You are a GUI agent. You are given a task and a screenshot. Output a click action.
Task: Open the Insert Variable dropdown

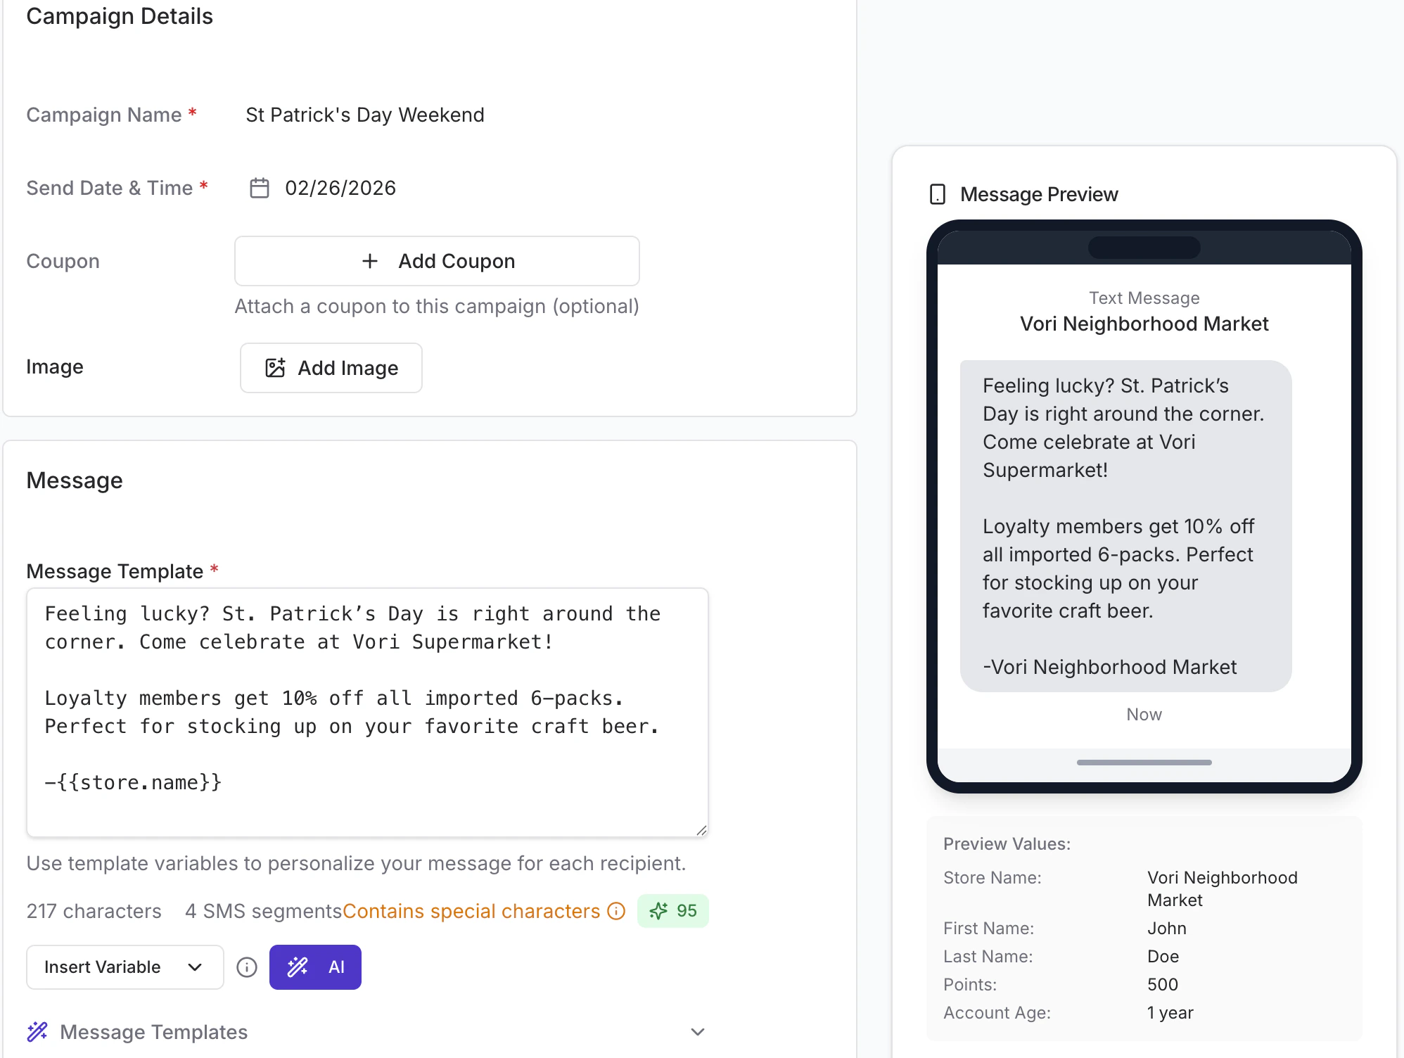125,967
